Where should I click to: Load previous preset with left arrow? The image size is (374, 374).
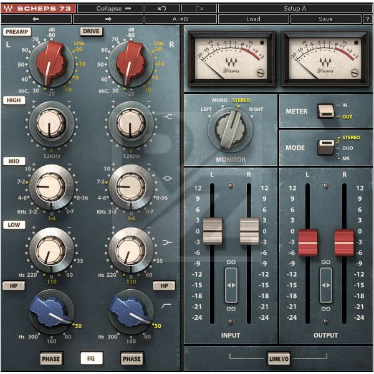[36, 19]
